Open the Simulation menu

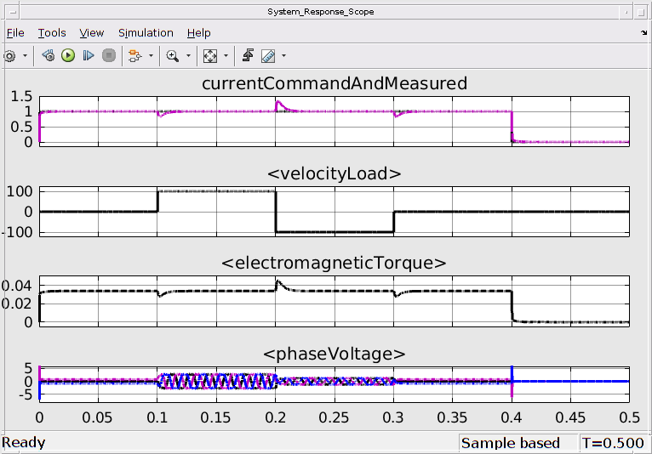(146, 33)
